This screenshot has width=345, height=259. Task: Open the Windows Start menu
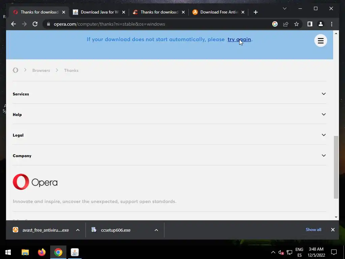coord(8,252)
